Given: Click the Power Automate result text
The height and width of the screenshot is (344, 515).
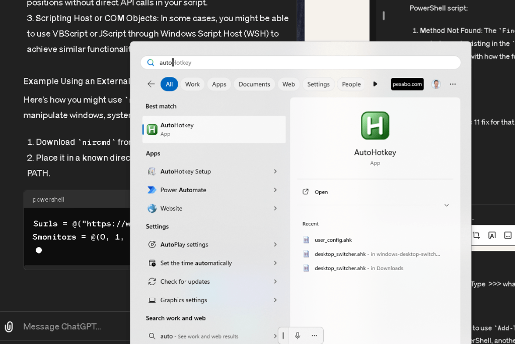Looking at the screenshot, I should coord(183,190).
